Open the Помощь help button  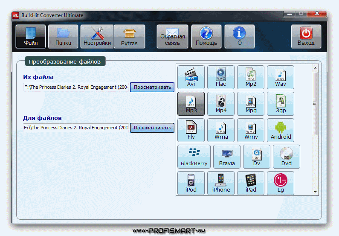click(x=206, y=36)
